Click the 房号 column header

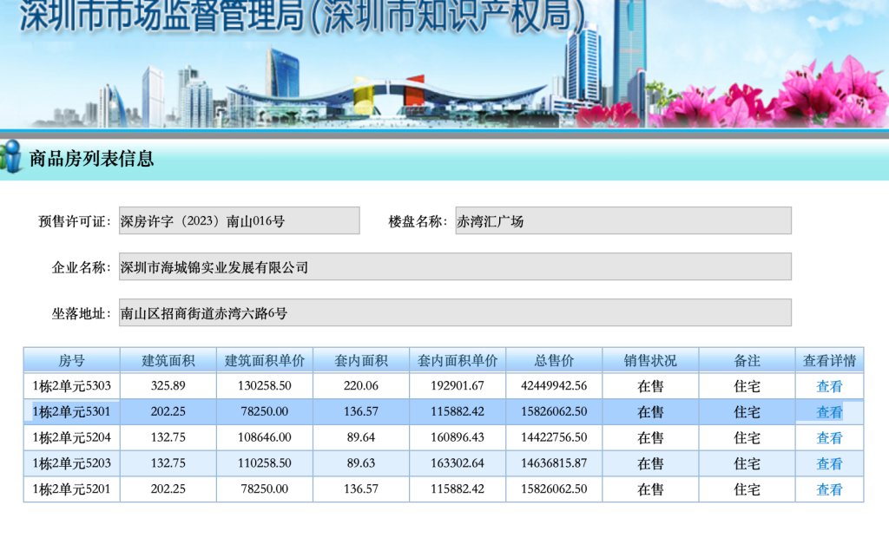point(72,360)
